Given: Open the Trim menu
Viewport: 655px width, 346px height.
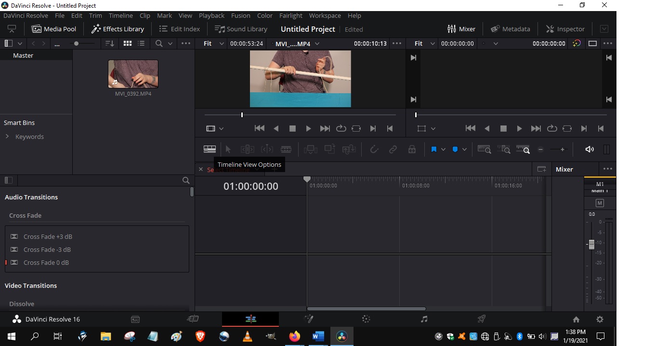Looking at the screenshot, I should pyautogui.click(x=95, y=15).
